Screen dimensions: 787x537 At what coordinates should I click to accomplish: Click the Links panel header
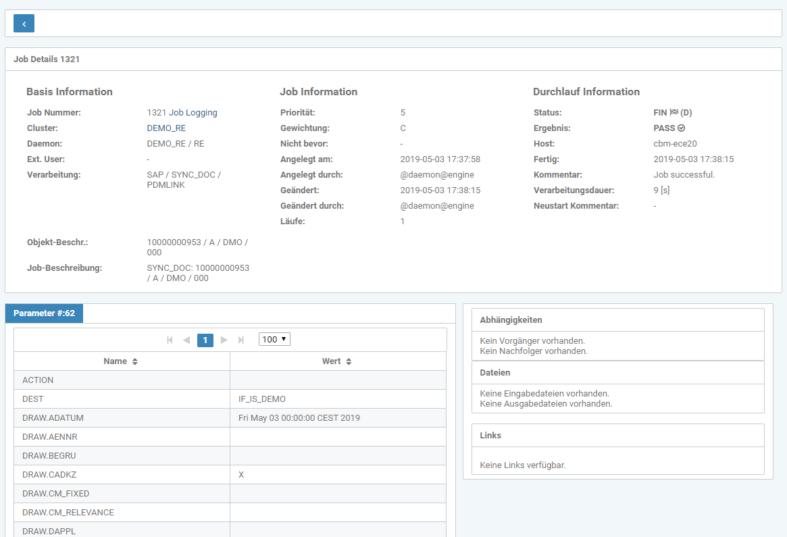point(617,436)
